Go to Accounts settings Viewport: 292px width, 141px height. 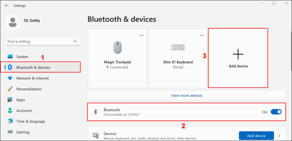tap(24, 111)
